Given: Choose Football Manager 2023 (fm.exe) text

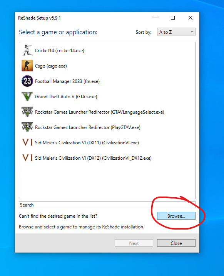Looking at the screenshot, I should [x=67, y=81].
